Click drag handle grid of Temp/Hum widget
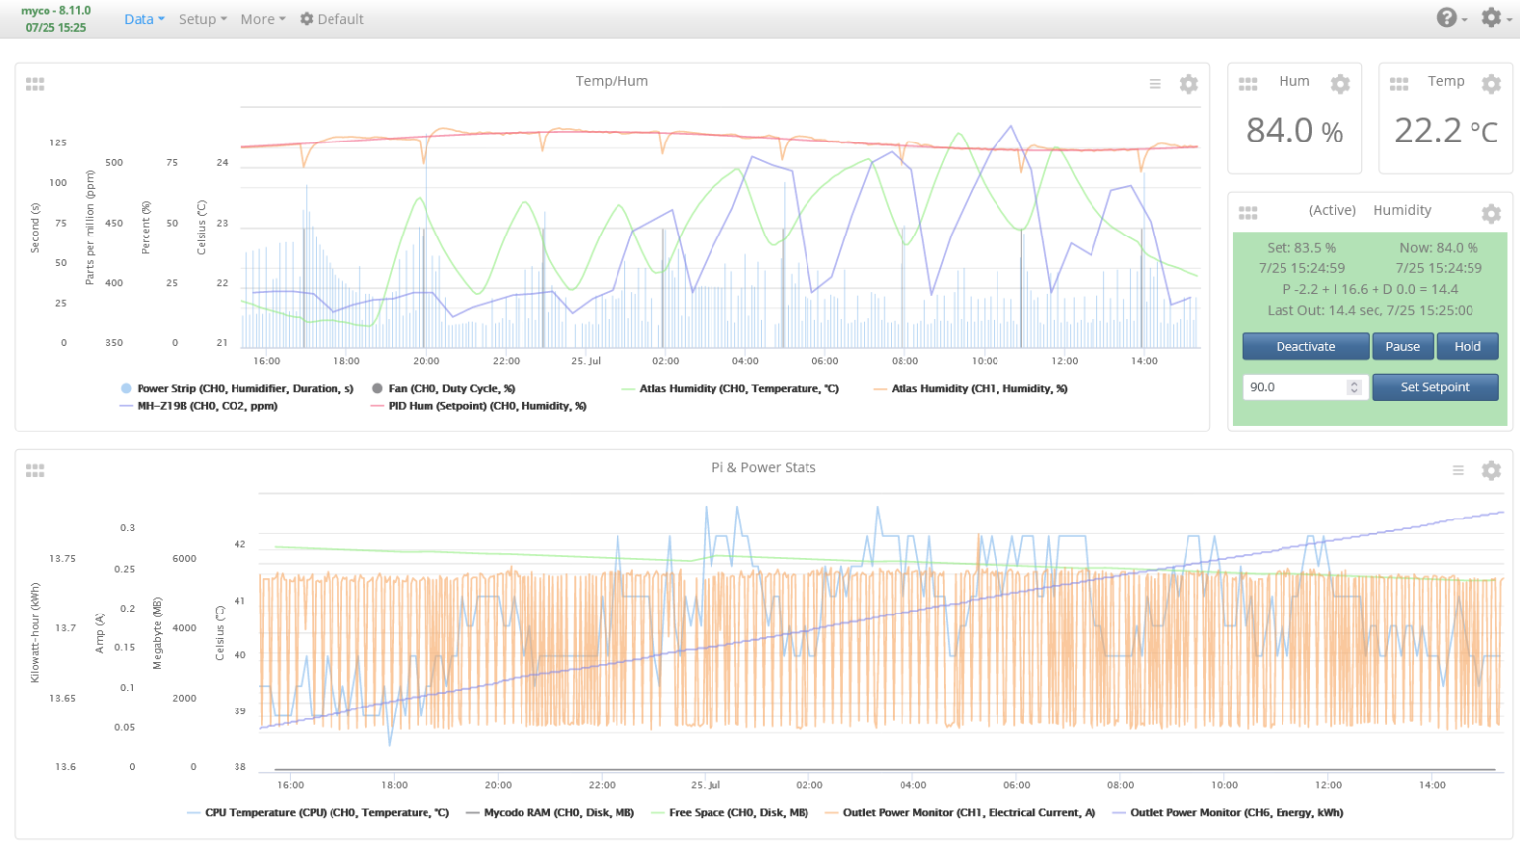The width and height of the screenshot is (1520, 850). click(35, 84)
